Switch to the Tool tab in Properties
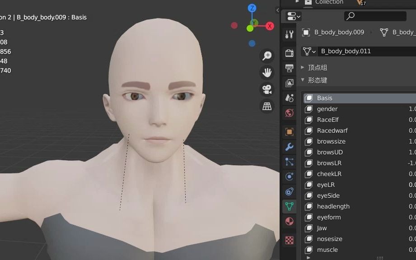The width and height of the screenshot is (416, 260). pyautogui.click(x=289, y=33)
